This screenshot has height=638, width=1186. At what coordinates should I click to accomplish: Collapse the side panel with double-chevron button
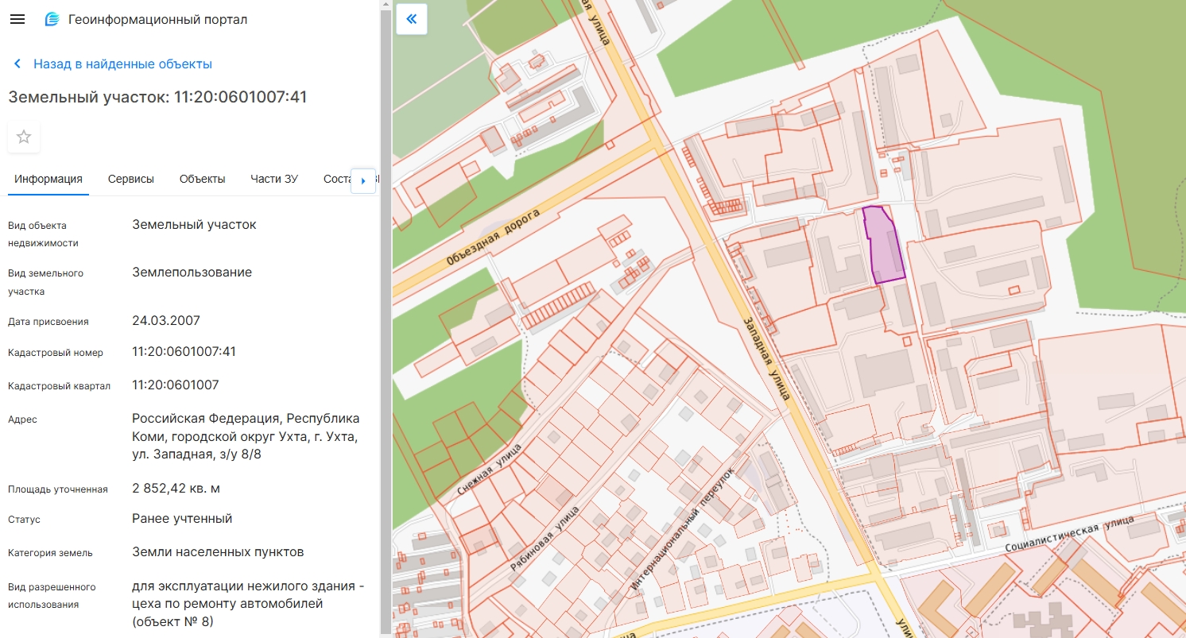[411, 20]
